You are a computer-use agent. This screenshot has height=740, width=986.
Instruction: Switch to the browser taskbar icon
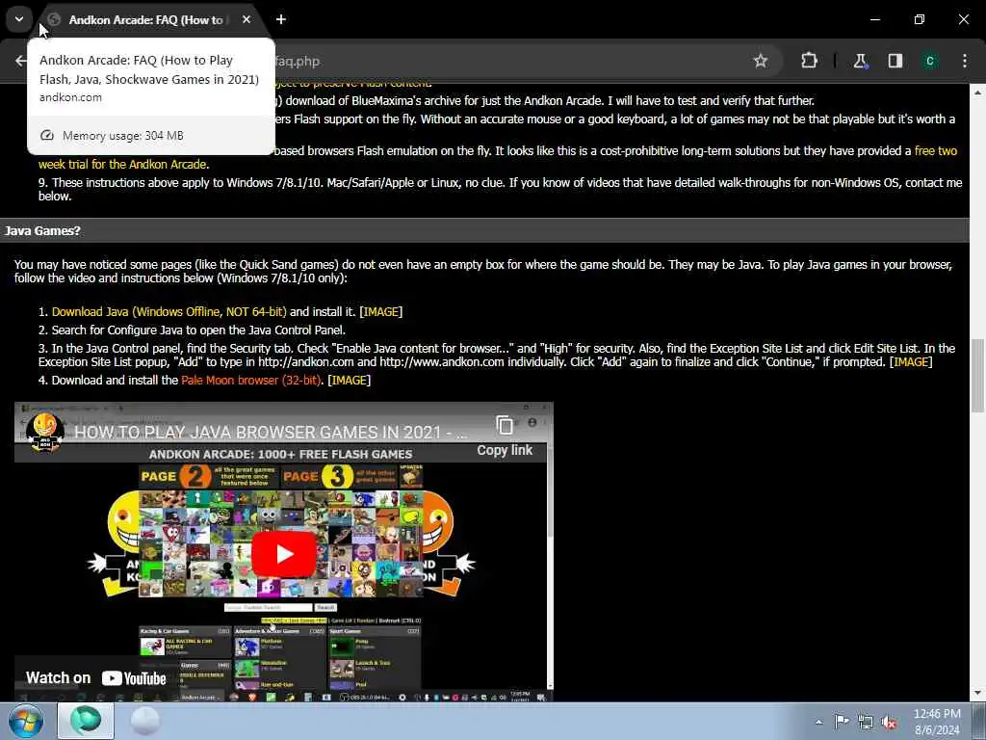pyautogui.click(x=86, y=721)
